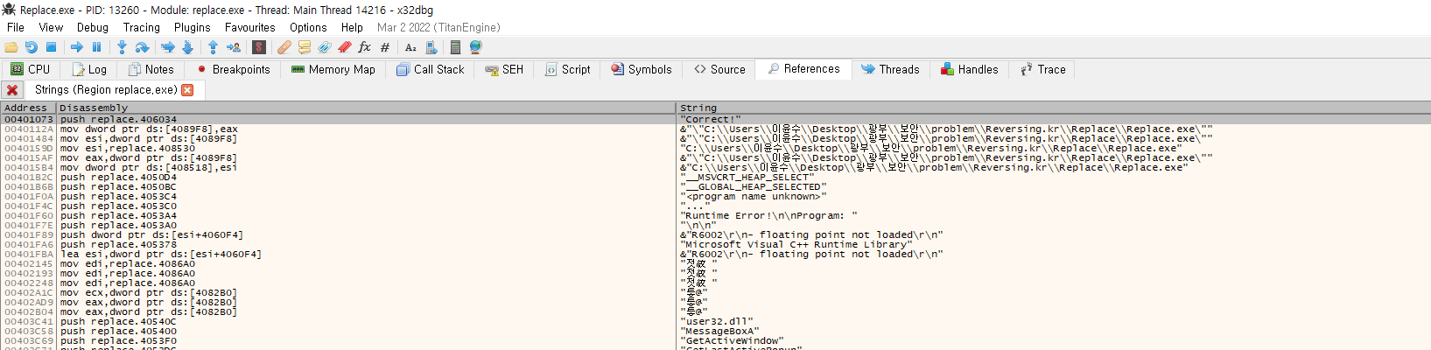Click the globe check-for-updates icon

475,47
